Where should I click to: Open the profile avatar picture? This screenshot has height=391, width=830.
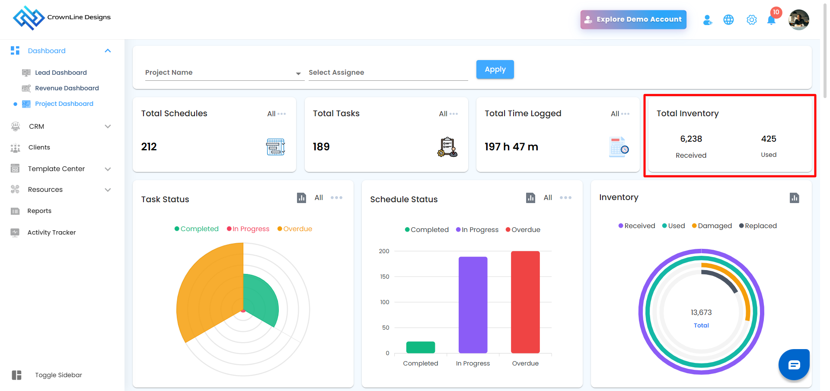798,20
